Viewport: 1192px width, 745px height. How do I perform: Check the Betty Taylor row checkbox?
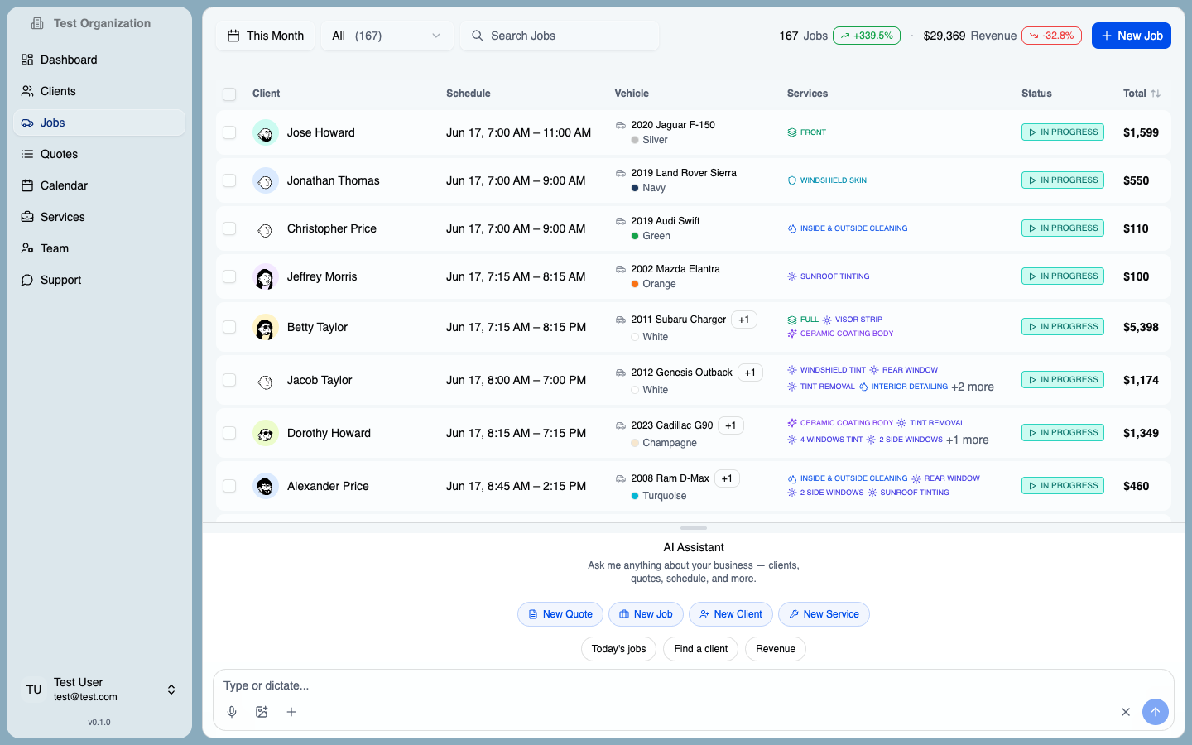229,327
